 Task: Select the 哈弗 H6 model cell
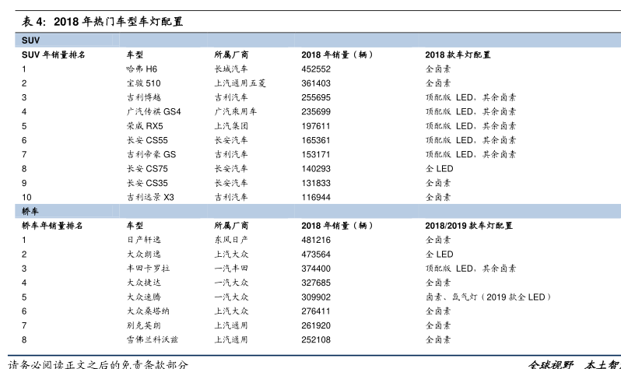point(141,69)
